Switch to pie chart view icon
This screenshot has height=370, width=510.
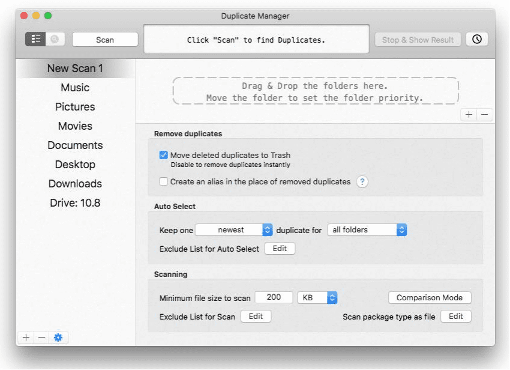(x=55, y=39)
